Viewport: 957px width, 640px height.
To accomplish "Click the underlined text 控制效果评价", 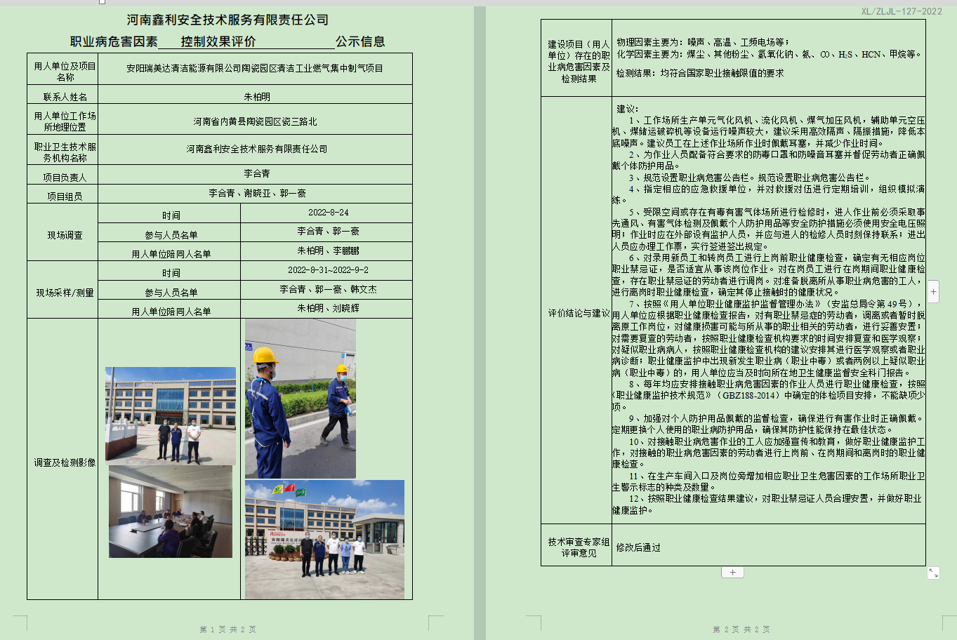I will click(x=218, y=41).
